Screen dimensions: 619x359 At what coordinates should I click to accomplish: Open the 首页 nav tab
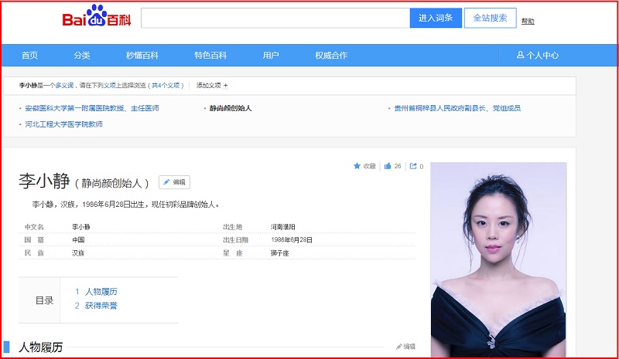pos(29,56)
